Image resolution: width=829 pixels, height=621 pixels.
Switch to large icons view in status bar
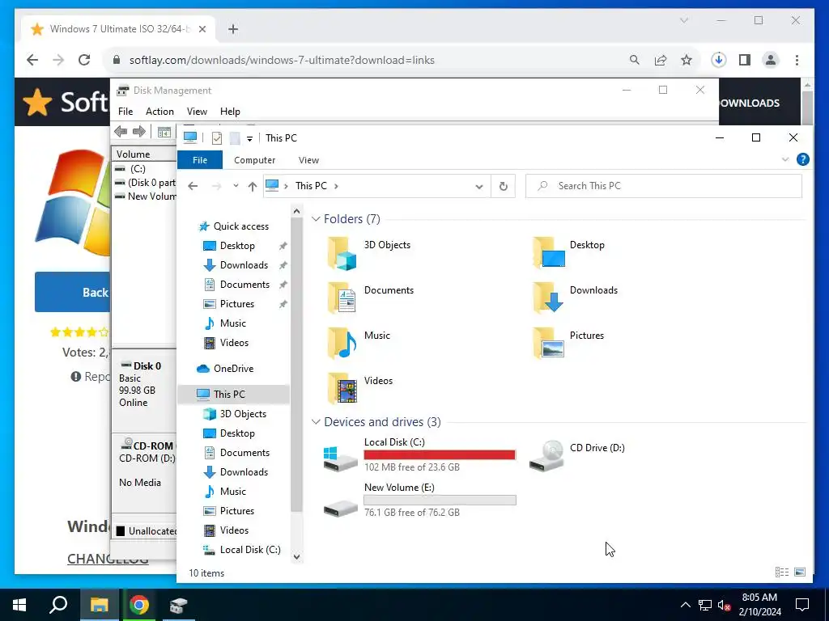click(x=800, y=572)
